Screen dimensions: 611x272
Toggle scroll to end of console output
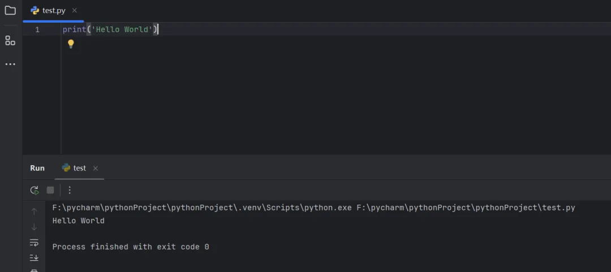[34, 258]
